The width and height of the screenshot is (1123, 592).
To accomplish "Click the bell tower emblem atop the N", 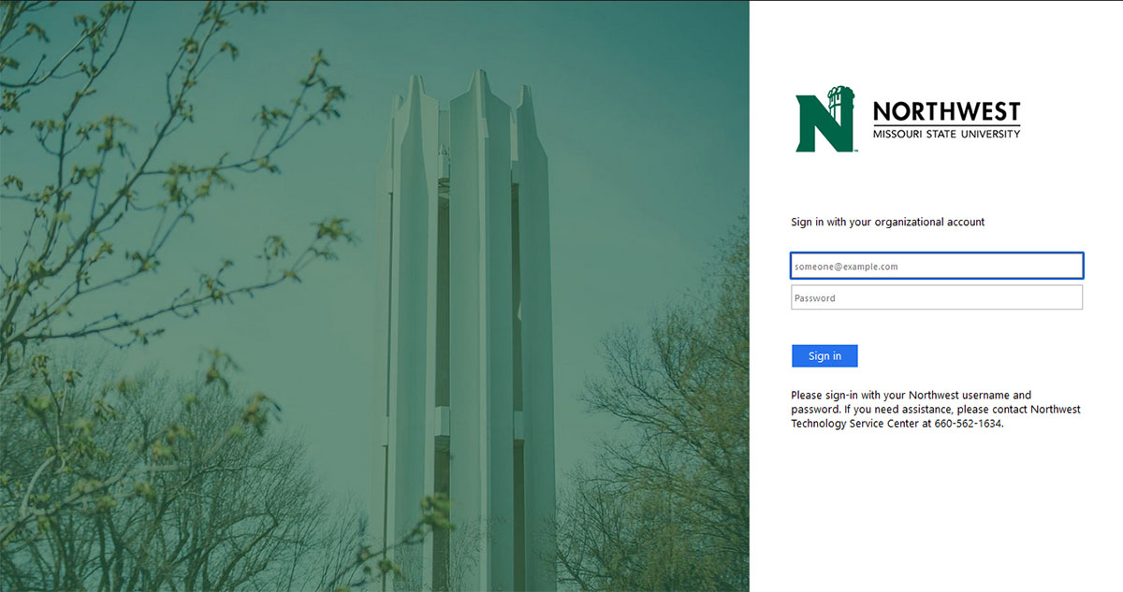I will click(x=842, y=98).
